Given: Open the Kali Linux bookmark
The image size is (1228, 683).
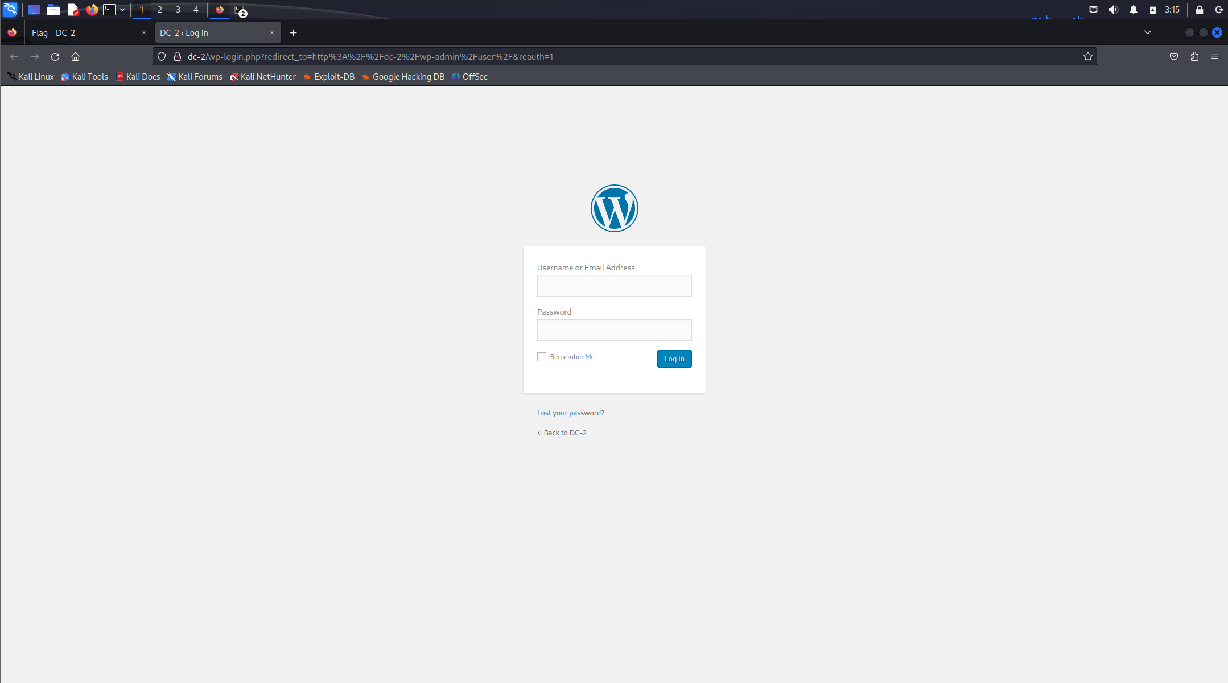Looking at the screenshot, I should [31, 77].
